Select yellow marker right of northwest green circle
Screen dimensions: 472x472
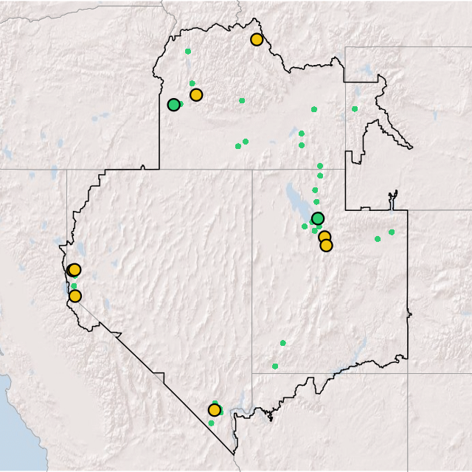196,95
